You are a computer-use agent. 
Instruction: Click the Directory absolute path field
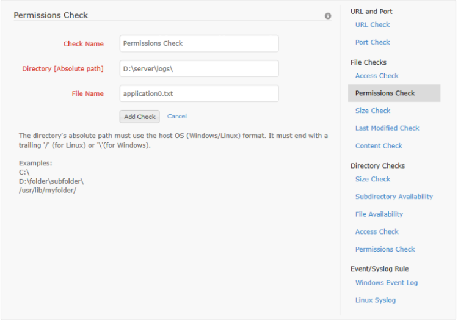[x=199, y=68]
